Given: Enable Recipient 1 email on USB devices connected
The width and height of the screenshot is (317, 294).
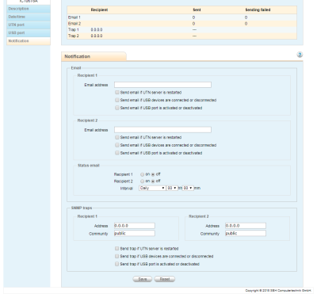Looking at the screenshot, I should pos(117,100).
